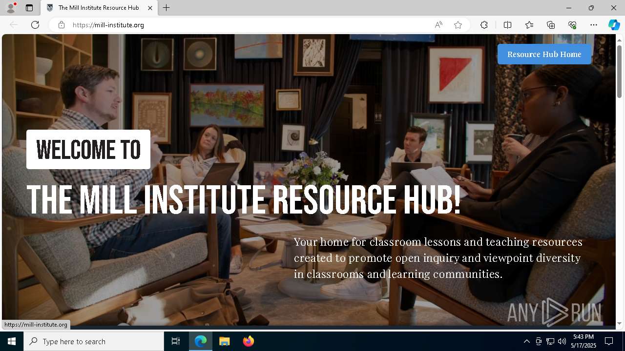Launch Firefox from the taskbar
The image size is (625, 351).
click(x=248, y=341)
